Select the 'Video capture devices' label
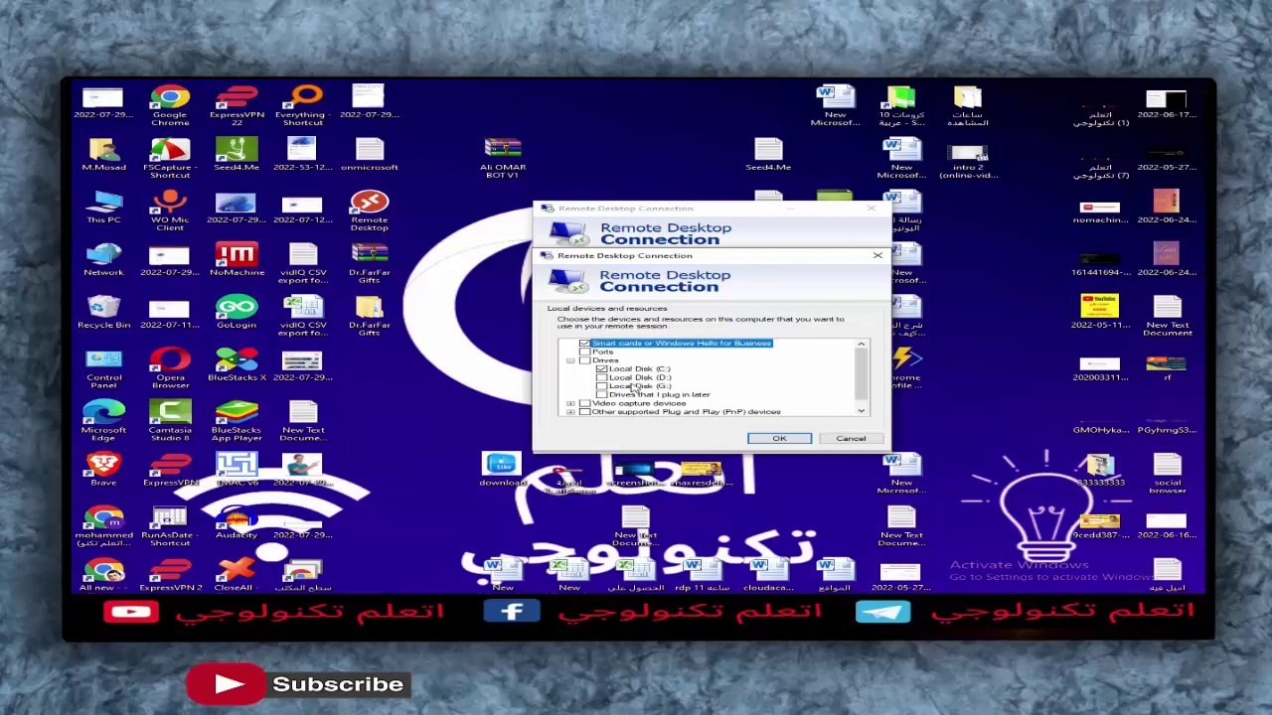Image resolution: width=1272 pixels, height=715 pixels. (x=639, y=403)
